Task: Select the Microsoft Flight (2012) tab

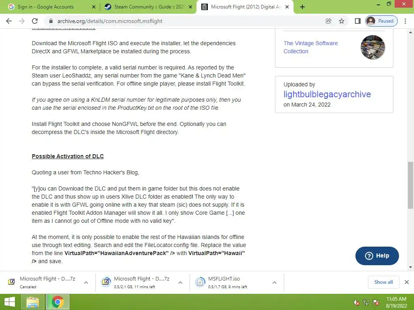Action: 245,7
